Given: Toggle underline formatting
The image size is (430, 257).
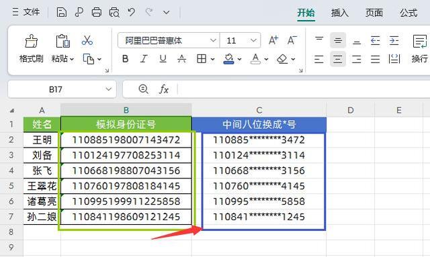Looking at the screenshot, I should coord(163,59).
